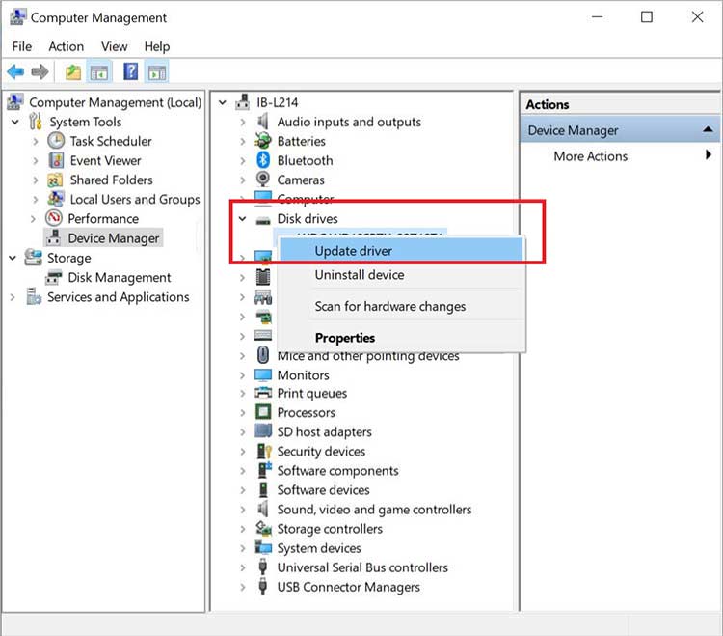The image size is (723, 636).
Task: Open More Actions in the Actions pane
Action: tap(590, 156)
